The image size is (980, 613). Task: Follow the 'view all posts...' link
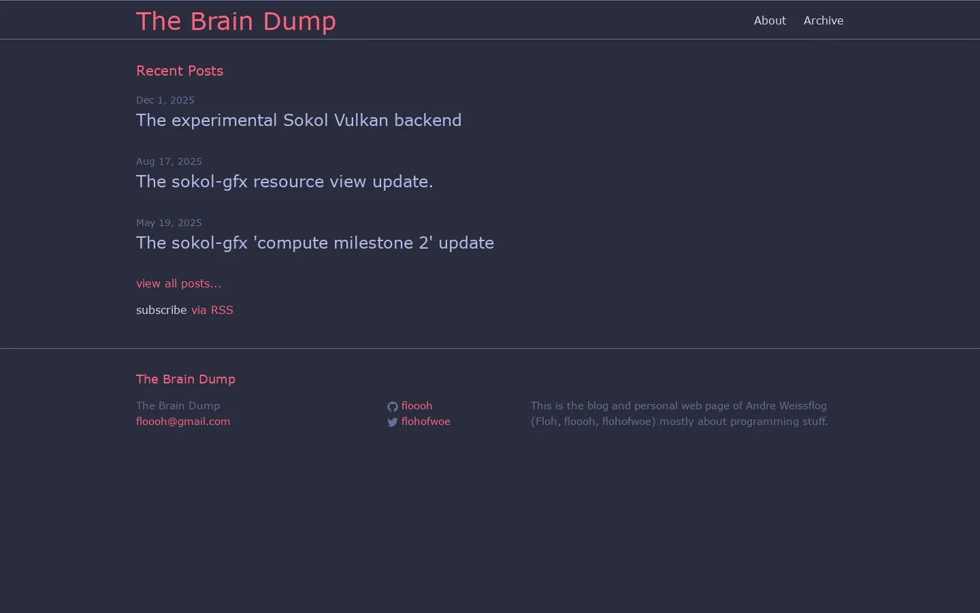click(178, 283)
